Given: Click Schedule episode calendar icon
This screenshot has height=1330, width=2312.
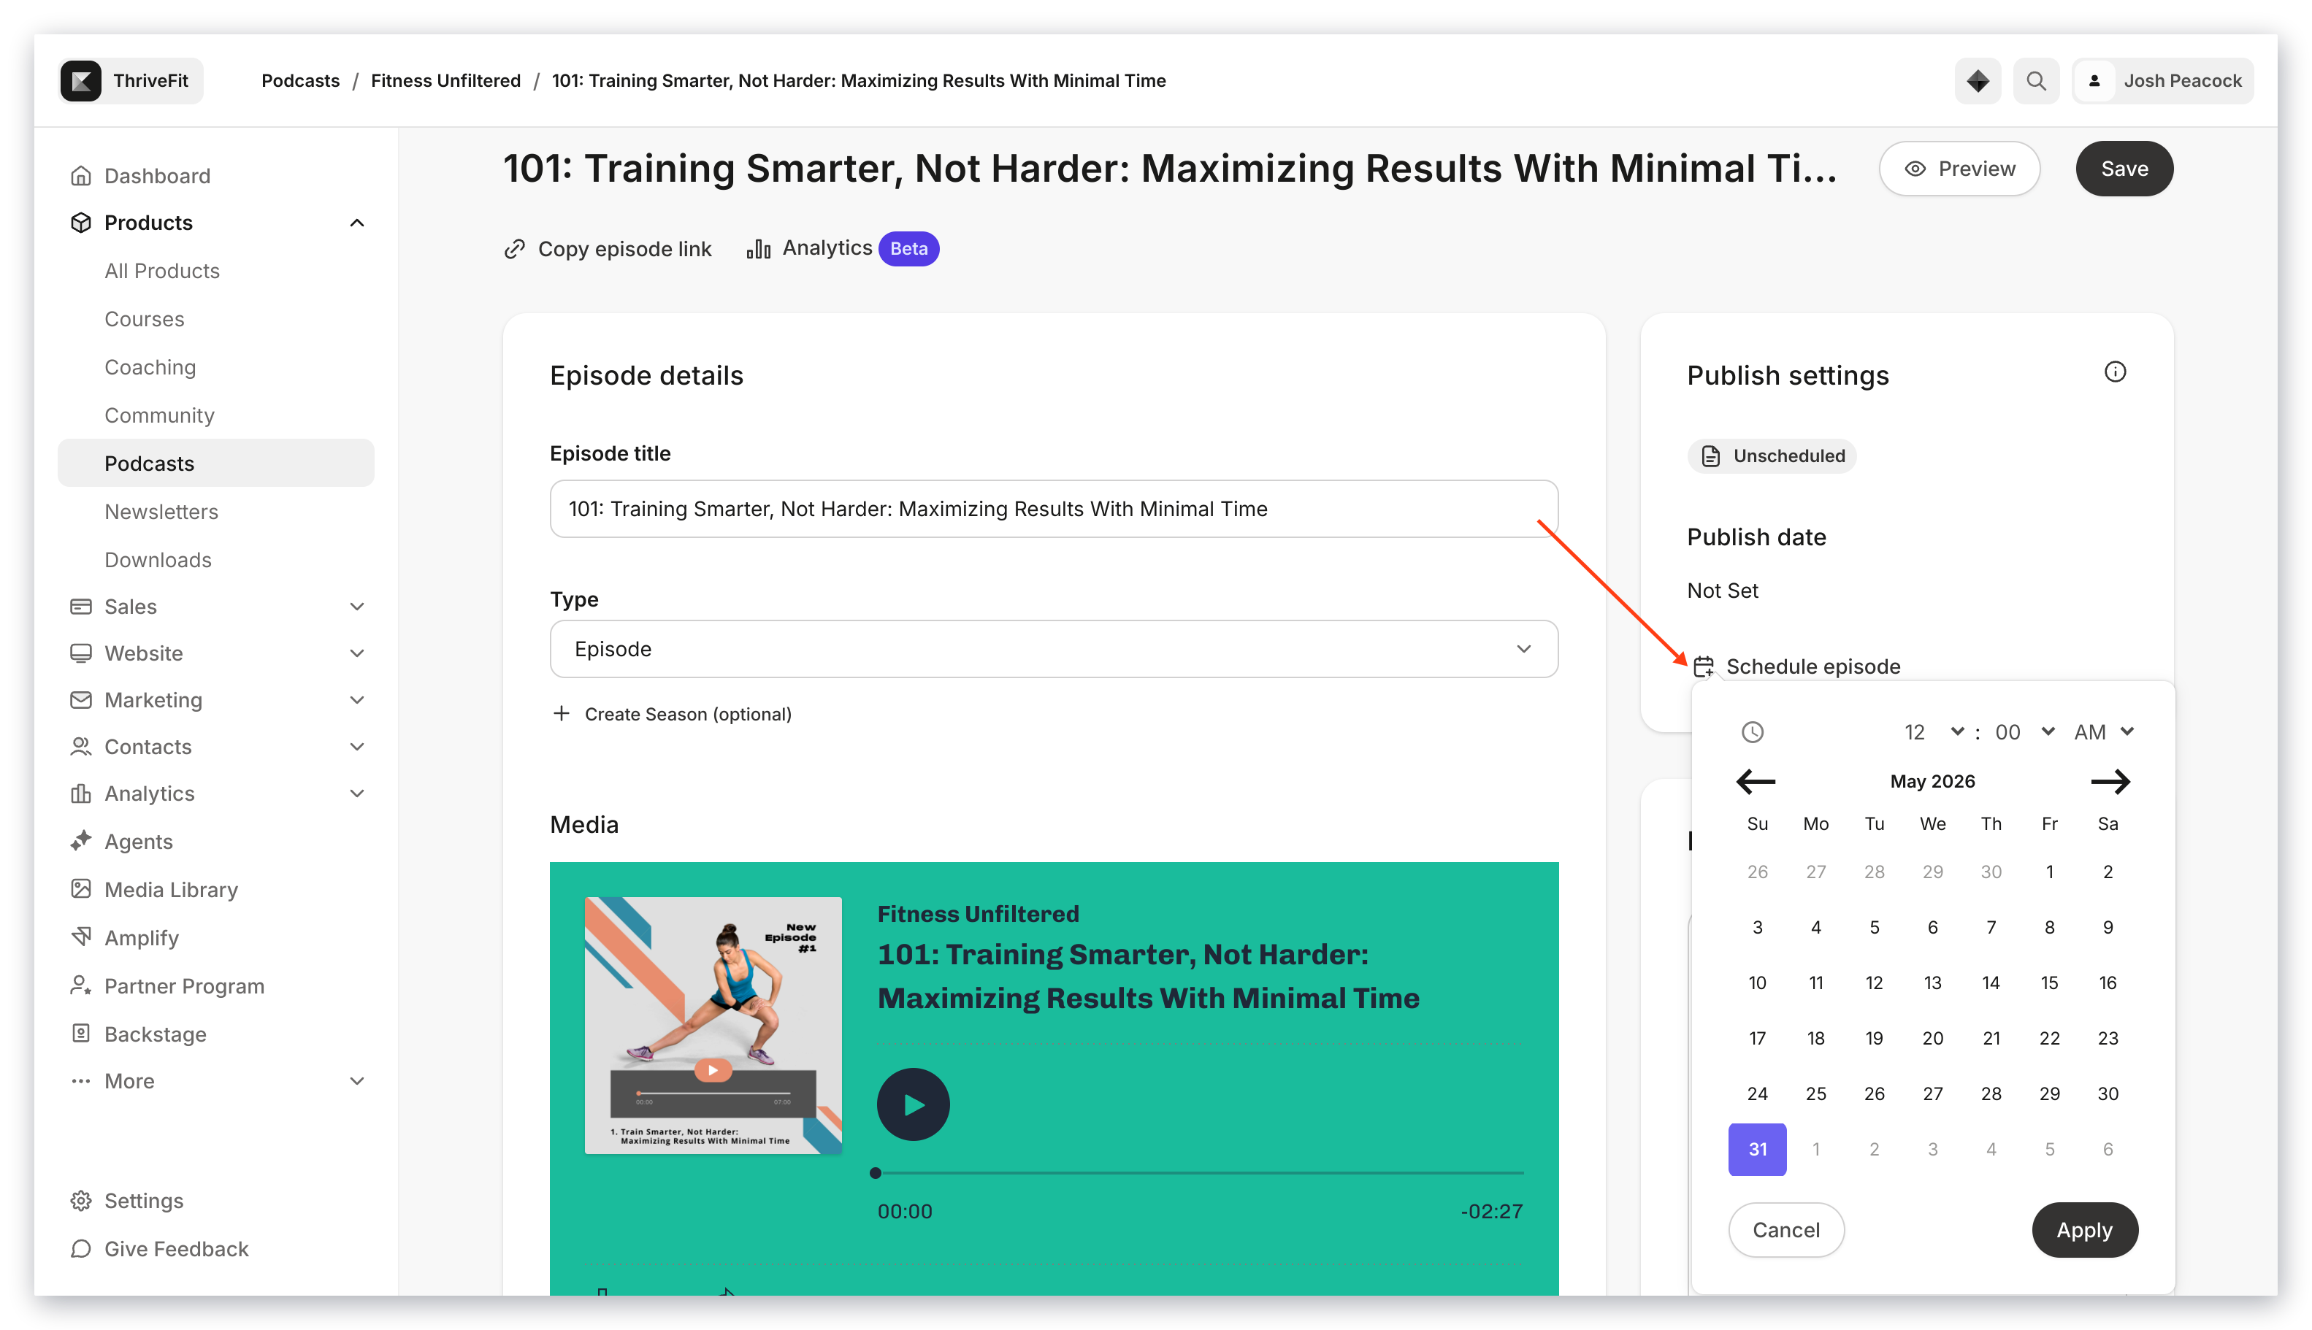Looking at the screenshot, I should pos(1702,666).
